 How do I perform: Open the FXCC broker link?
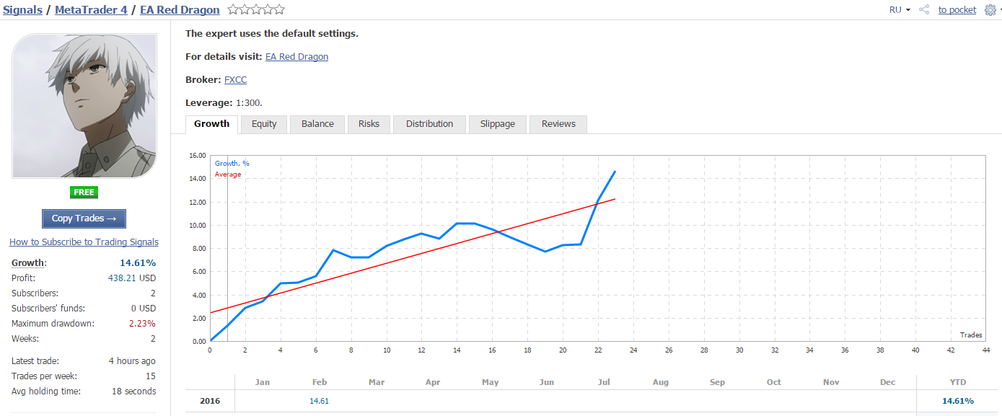tap(237, 80)
